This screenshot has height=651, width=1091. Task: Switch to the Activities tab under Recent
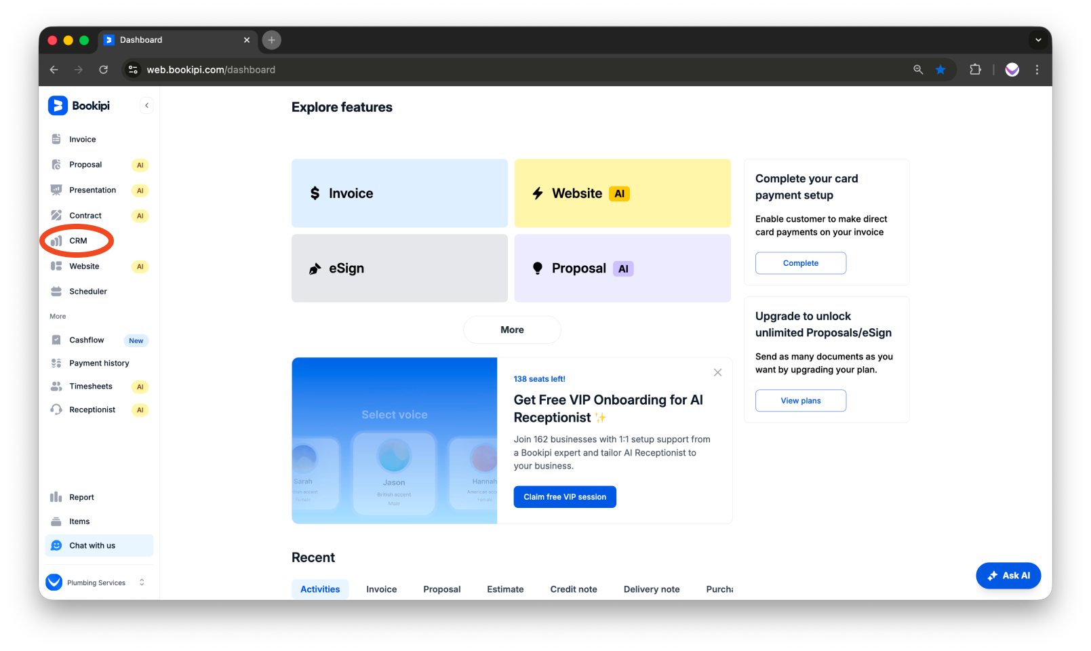click(x=319, y=589)
